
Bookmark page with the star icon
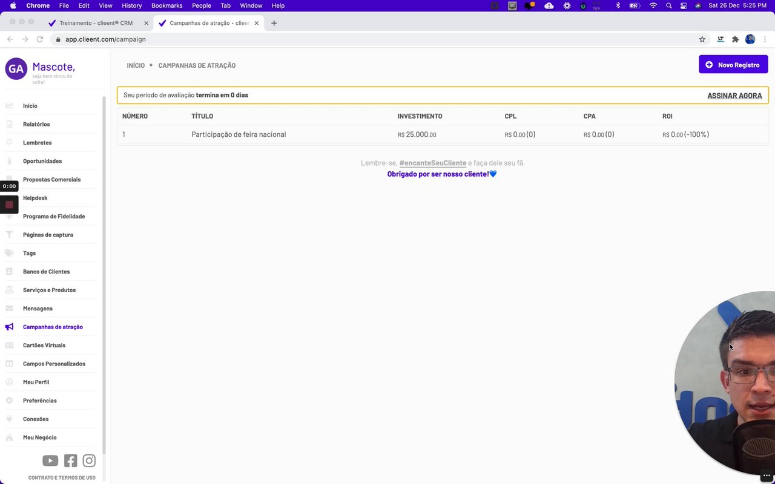pos(702,39)
